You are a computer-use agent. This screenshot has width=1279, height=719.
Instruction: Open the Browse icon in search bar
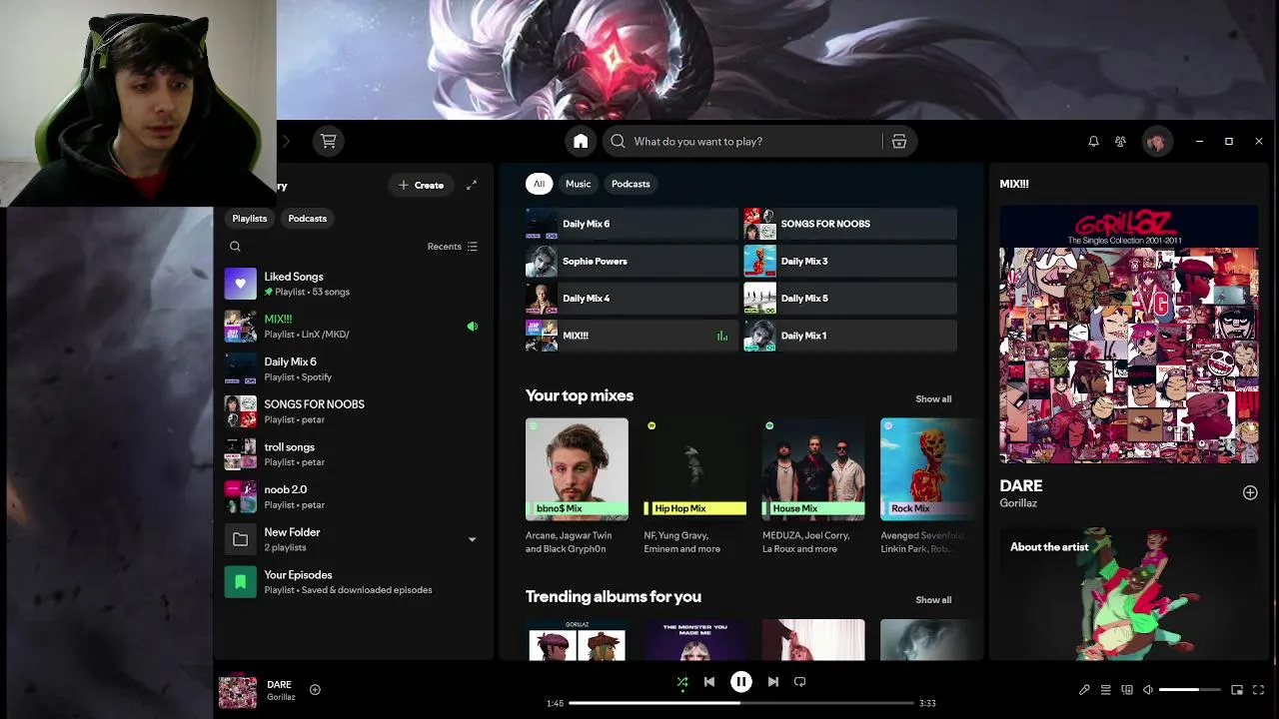pyautogui.click(x=898, y=141)
